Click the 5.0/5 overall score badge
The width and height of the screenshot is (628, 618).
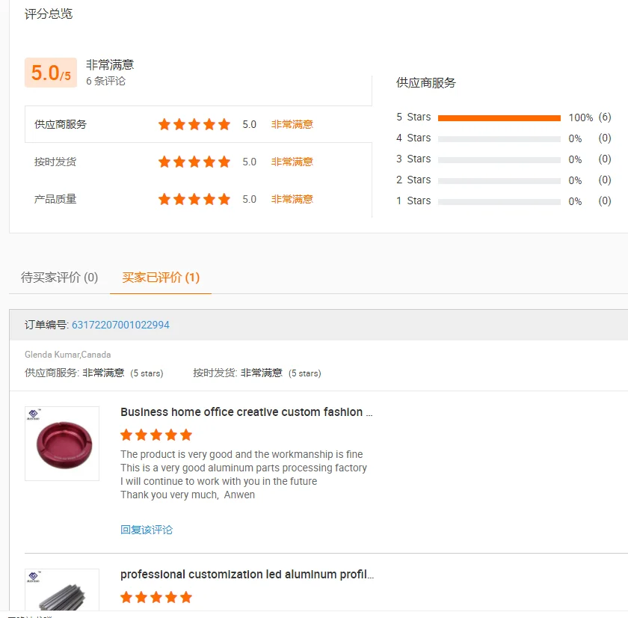click(51, 73)
